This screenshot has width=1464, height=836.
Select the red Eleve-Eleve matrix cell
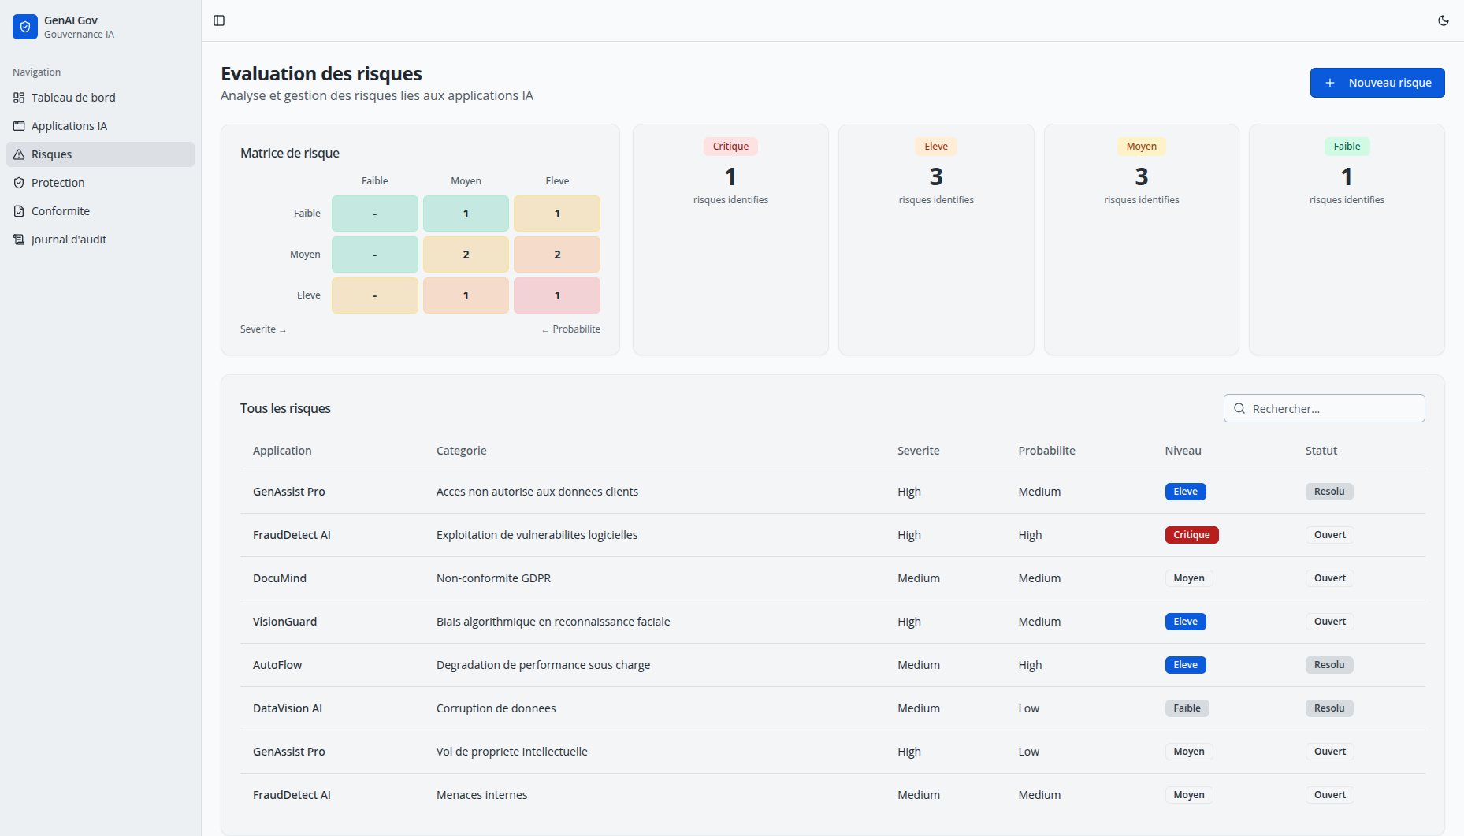(x=557, y=295)
